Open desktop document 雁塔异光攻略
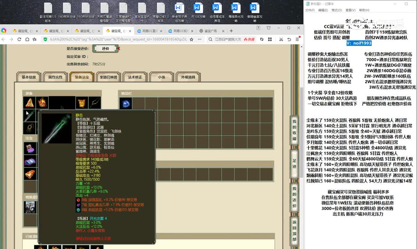Viewport: 417px width, 249px height. tap(236, 12)
